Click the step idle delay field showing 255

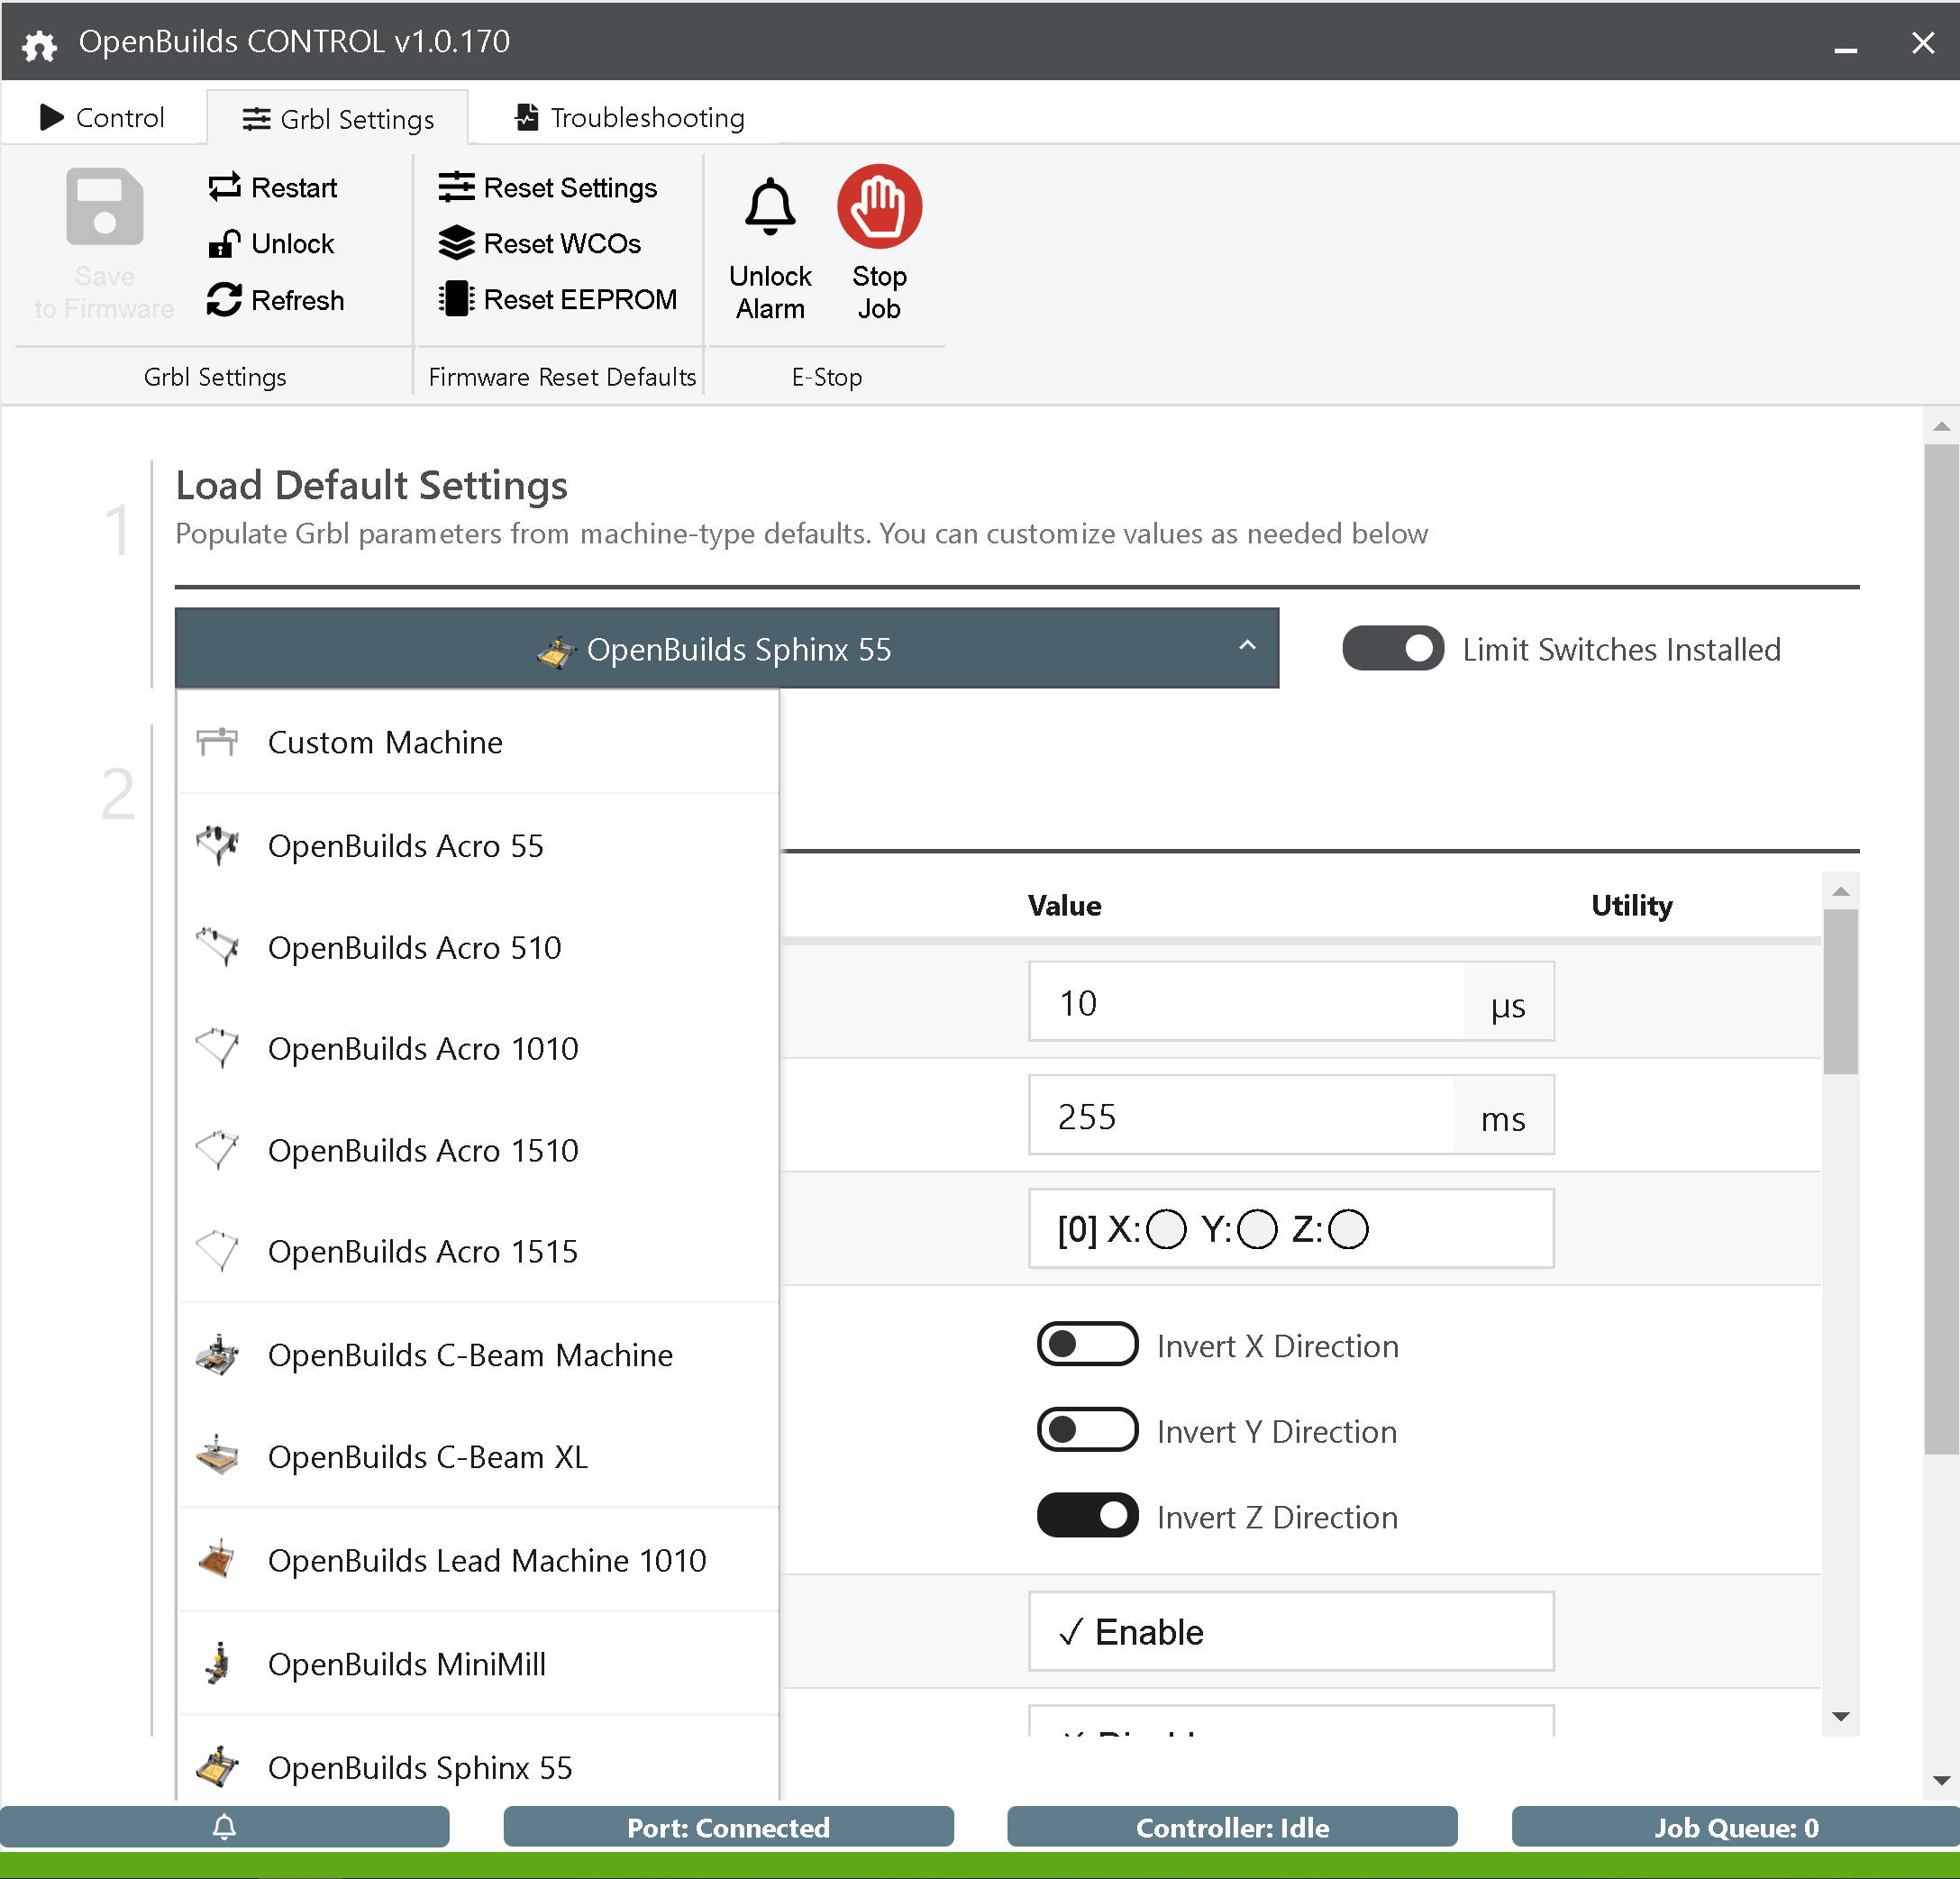(x=1241, y=1116)
